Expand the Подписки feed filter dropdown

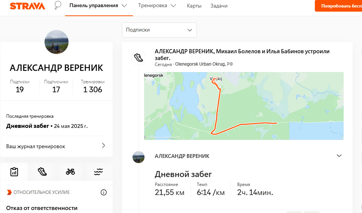click(159, 30)
